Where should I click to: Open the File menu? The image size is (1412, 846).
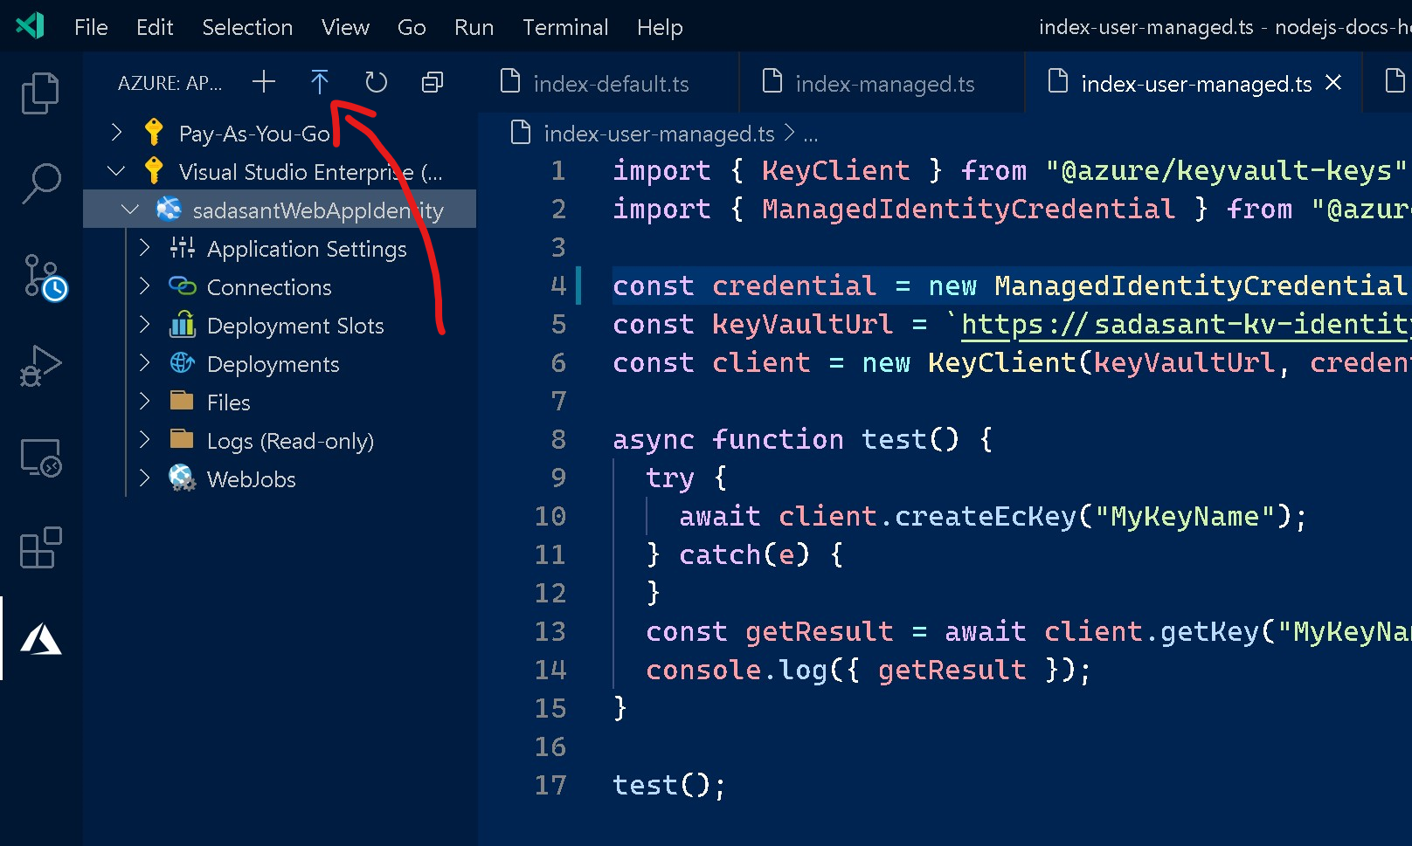[x=91, y=27]
